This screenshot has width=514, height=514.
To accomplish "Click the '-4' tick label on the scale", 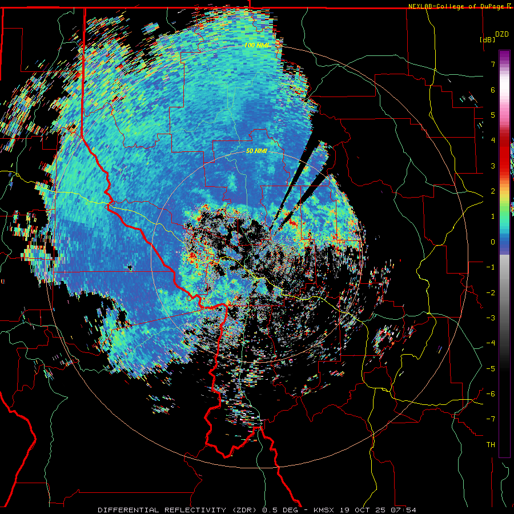I will 491,343.
